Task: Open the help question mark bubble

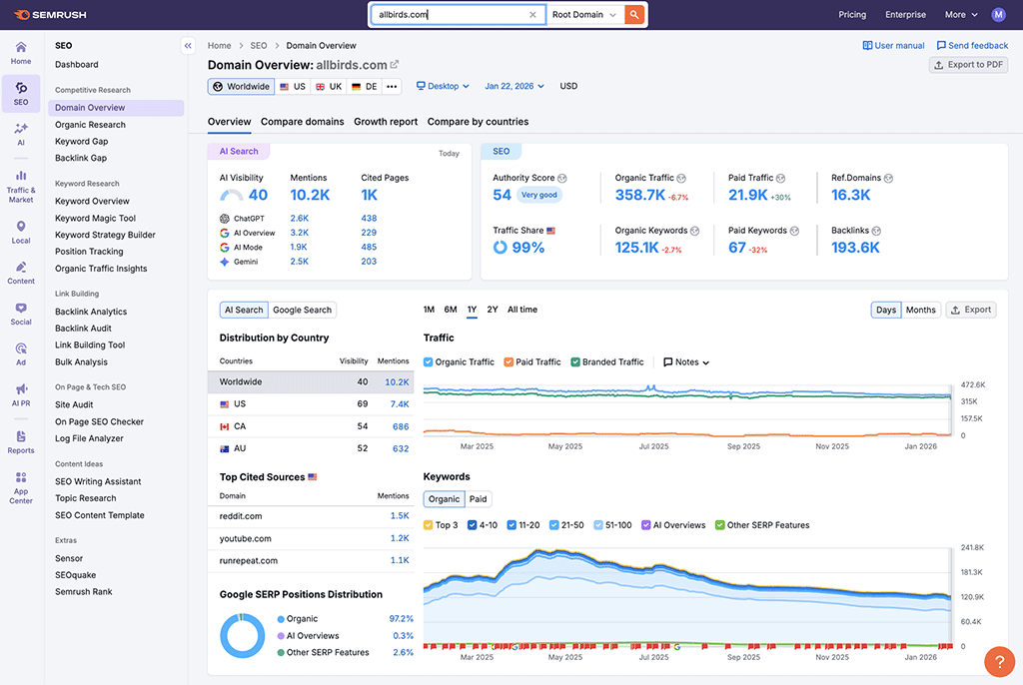Action: click(999, 661)
